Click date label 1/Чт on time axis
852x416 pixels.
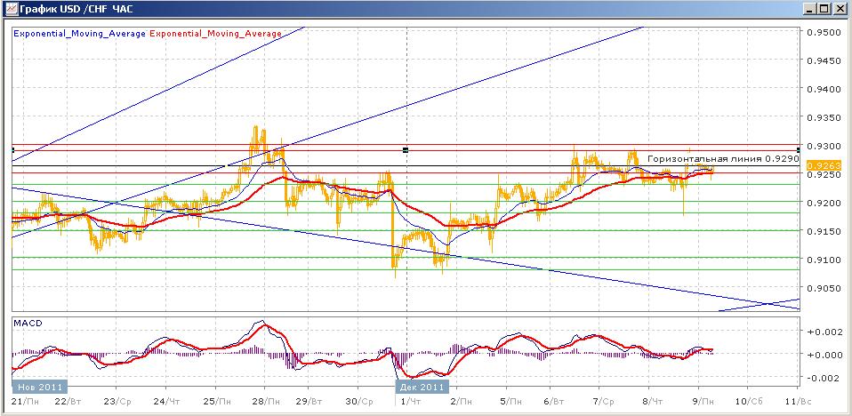click(x=410, y=401)
